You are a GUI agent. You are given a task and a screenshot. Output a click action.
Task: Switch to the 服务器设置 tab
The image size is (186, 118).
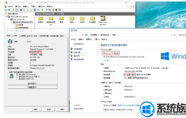(44, 36)
